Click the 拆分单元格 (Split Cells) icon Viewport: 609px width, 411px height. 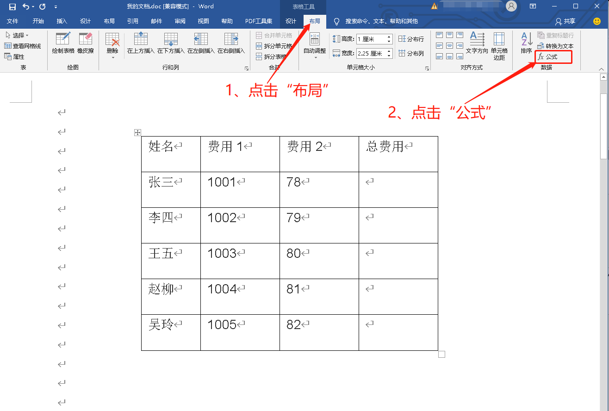273,45
